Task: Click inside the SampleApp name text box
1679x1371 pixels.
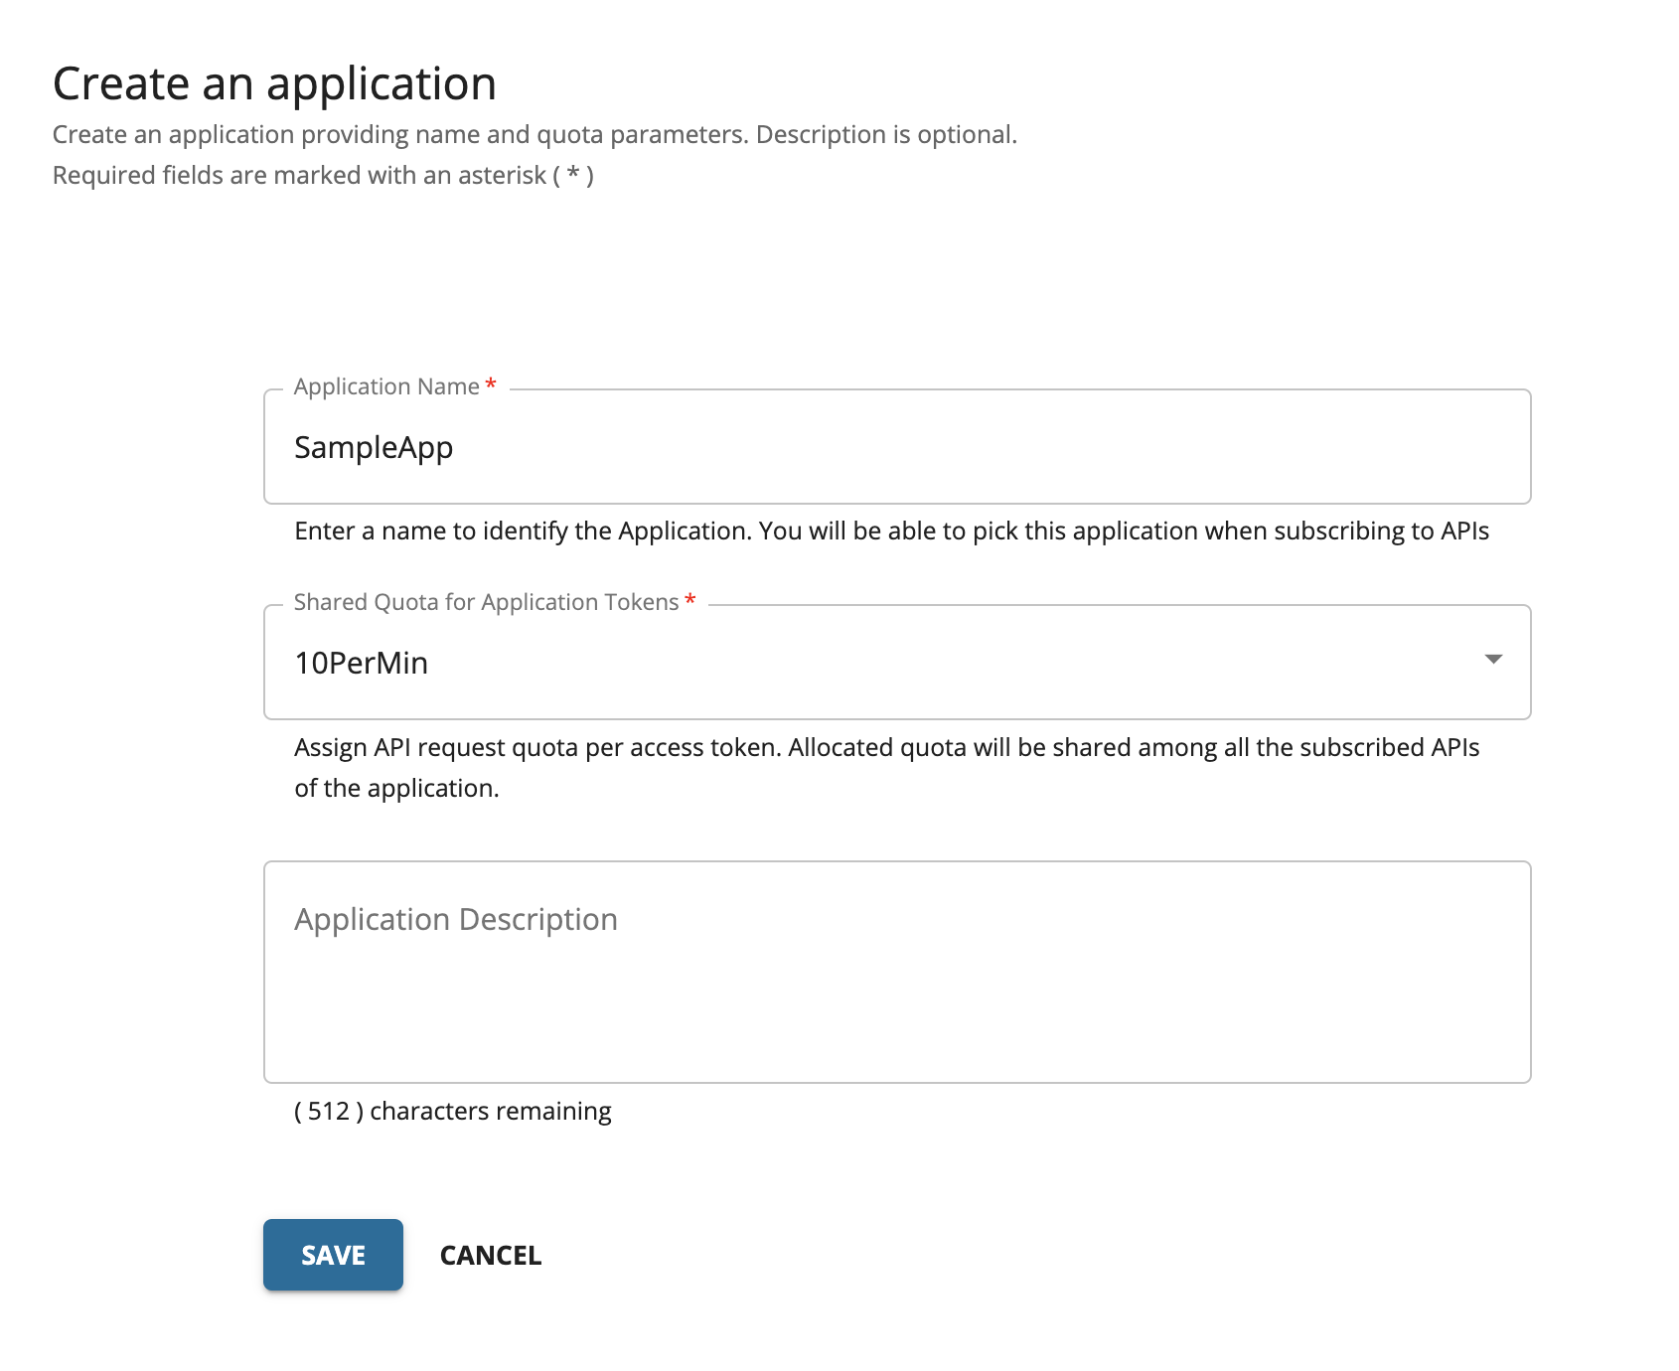Action: pos(695,447)
